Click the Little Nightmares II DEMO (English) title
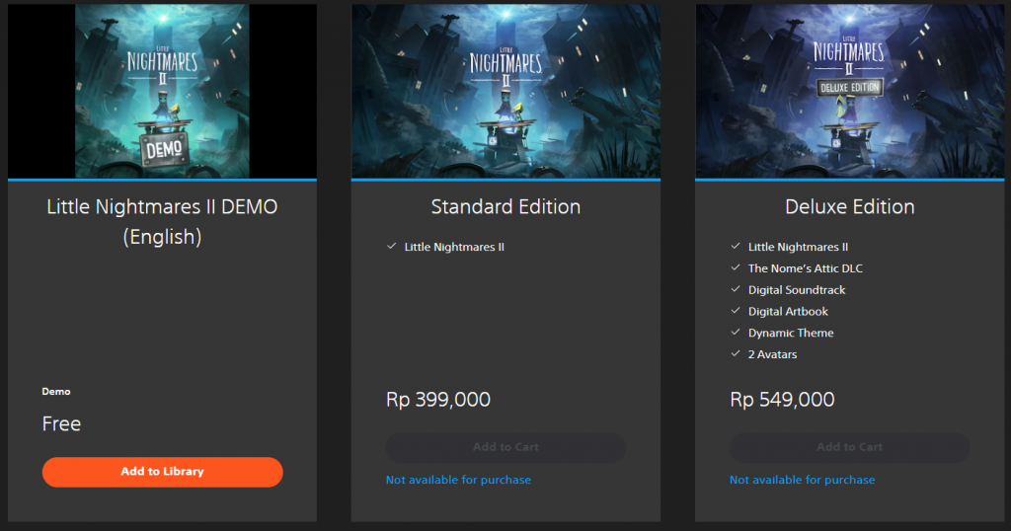This screenshot has height=531, width=1011. [x=162, y=222]
